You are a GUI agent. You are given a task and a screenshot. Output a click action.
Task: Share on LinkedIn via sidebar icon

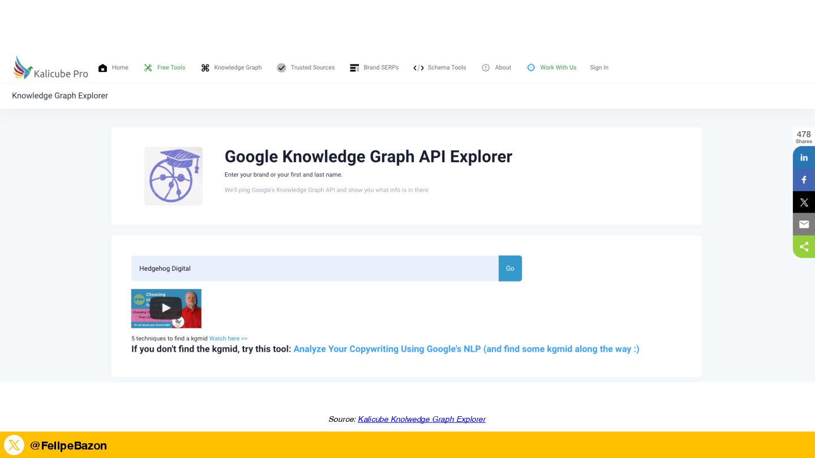(x=804, y=157)
